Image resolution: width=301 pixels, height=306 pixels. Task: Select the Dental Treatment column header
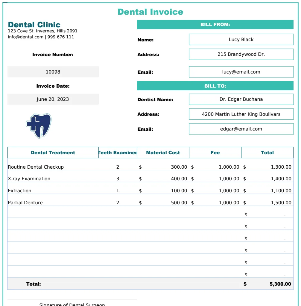point(53,153)
